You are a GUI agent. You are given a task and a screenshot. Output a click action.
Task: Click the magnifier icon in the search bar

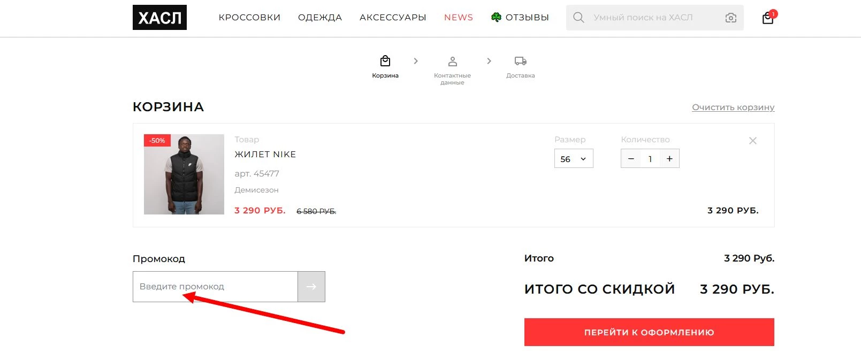pos(578,17)
